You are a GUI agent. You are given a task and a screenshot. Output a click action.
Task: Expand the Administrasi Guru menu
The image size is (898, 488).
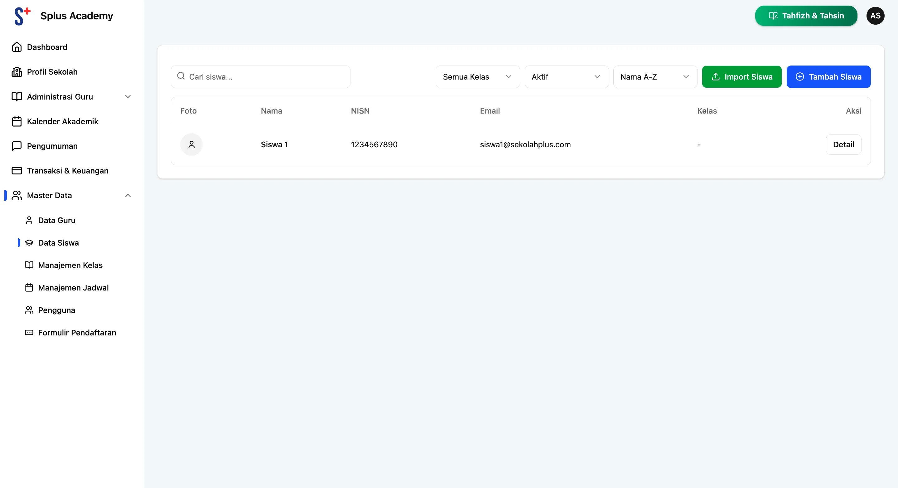click(x=128, y=97)
